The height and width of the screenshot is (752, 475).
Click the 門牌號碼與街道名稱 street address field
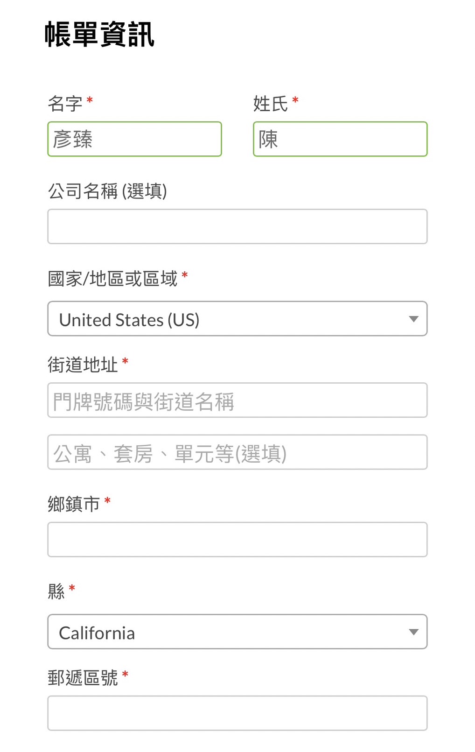pos(237,401)
